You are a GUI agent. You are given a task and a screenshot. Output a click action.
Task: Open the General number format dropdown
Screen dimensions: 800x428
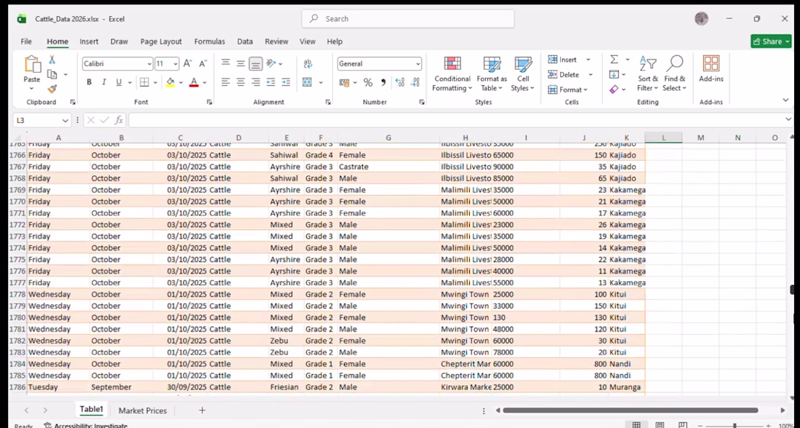[418, 64]
